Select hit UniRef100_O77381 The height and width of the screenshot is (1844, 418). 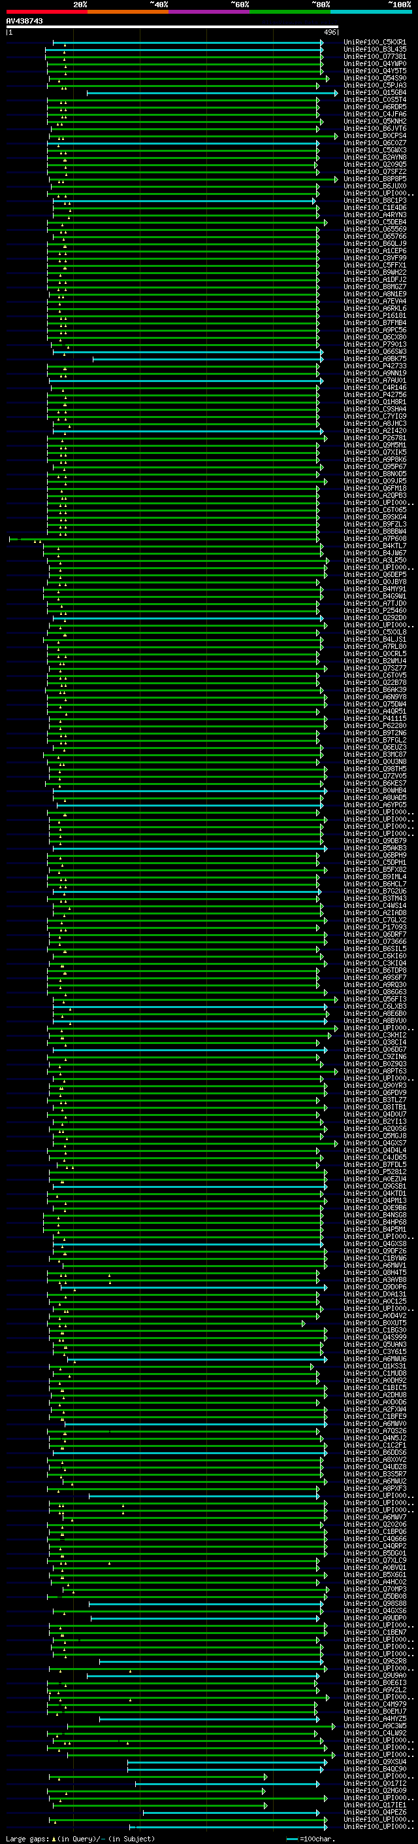tap(375, 56)
